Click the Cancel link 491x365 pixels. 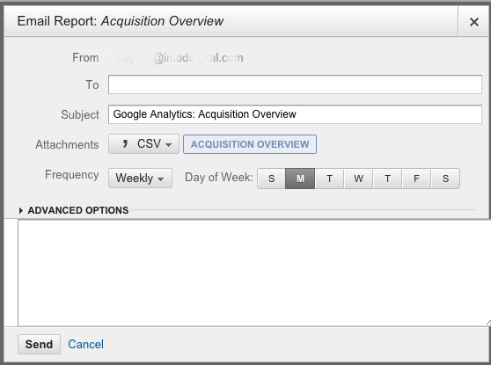tap(86, 345)
